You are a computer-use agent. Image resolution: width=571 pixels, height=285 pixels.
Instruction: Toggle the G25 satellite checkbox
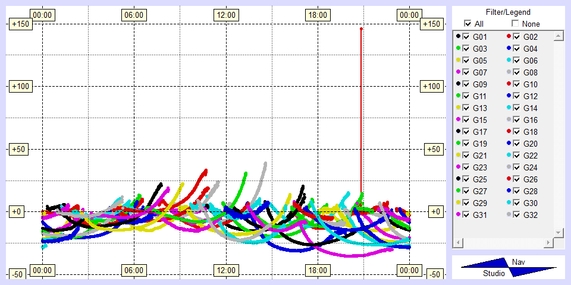pos(466,179)
